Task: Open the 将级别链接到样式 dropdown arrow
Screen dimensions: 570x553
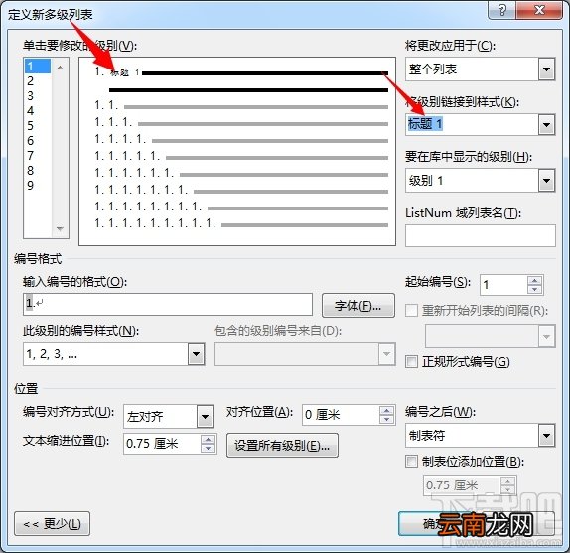Action: pos(546,125)
